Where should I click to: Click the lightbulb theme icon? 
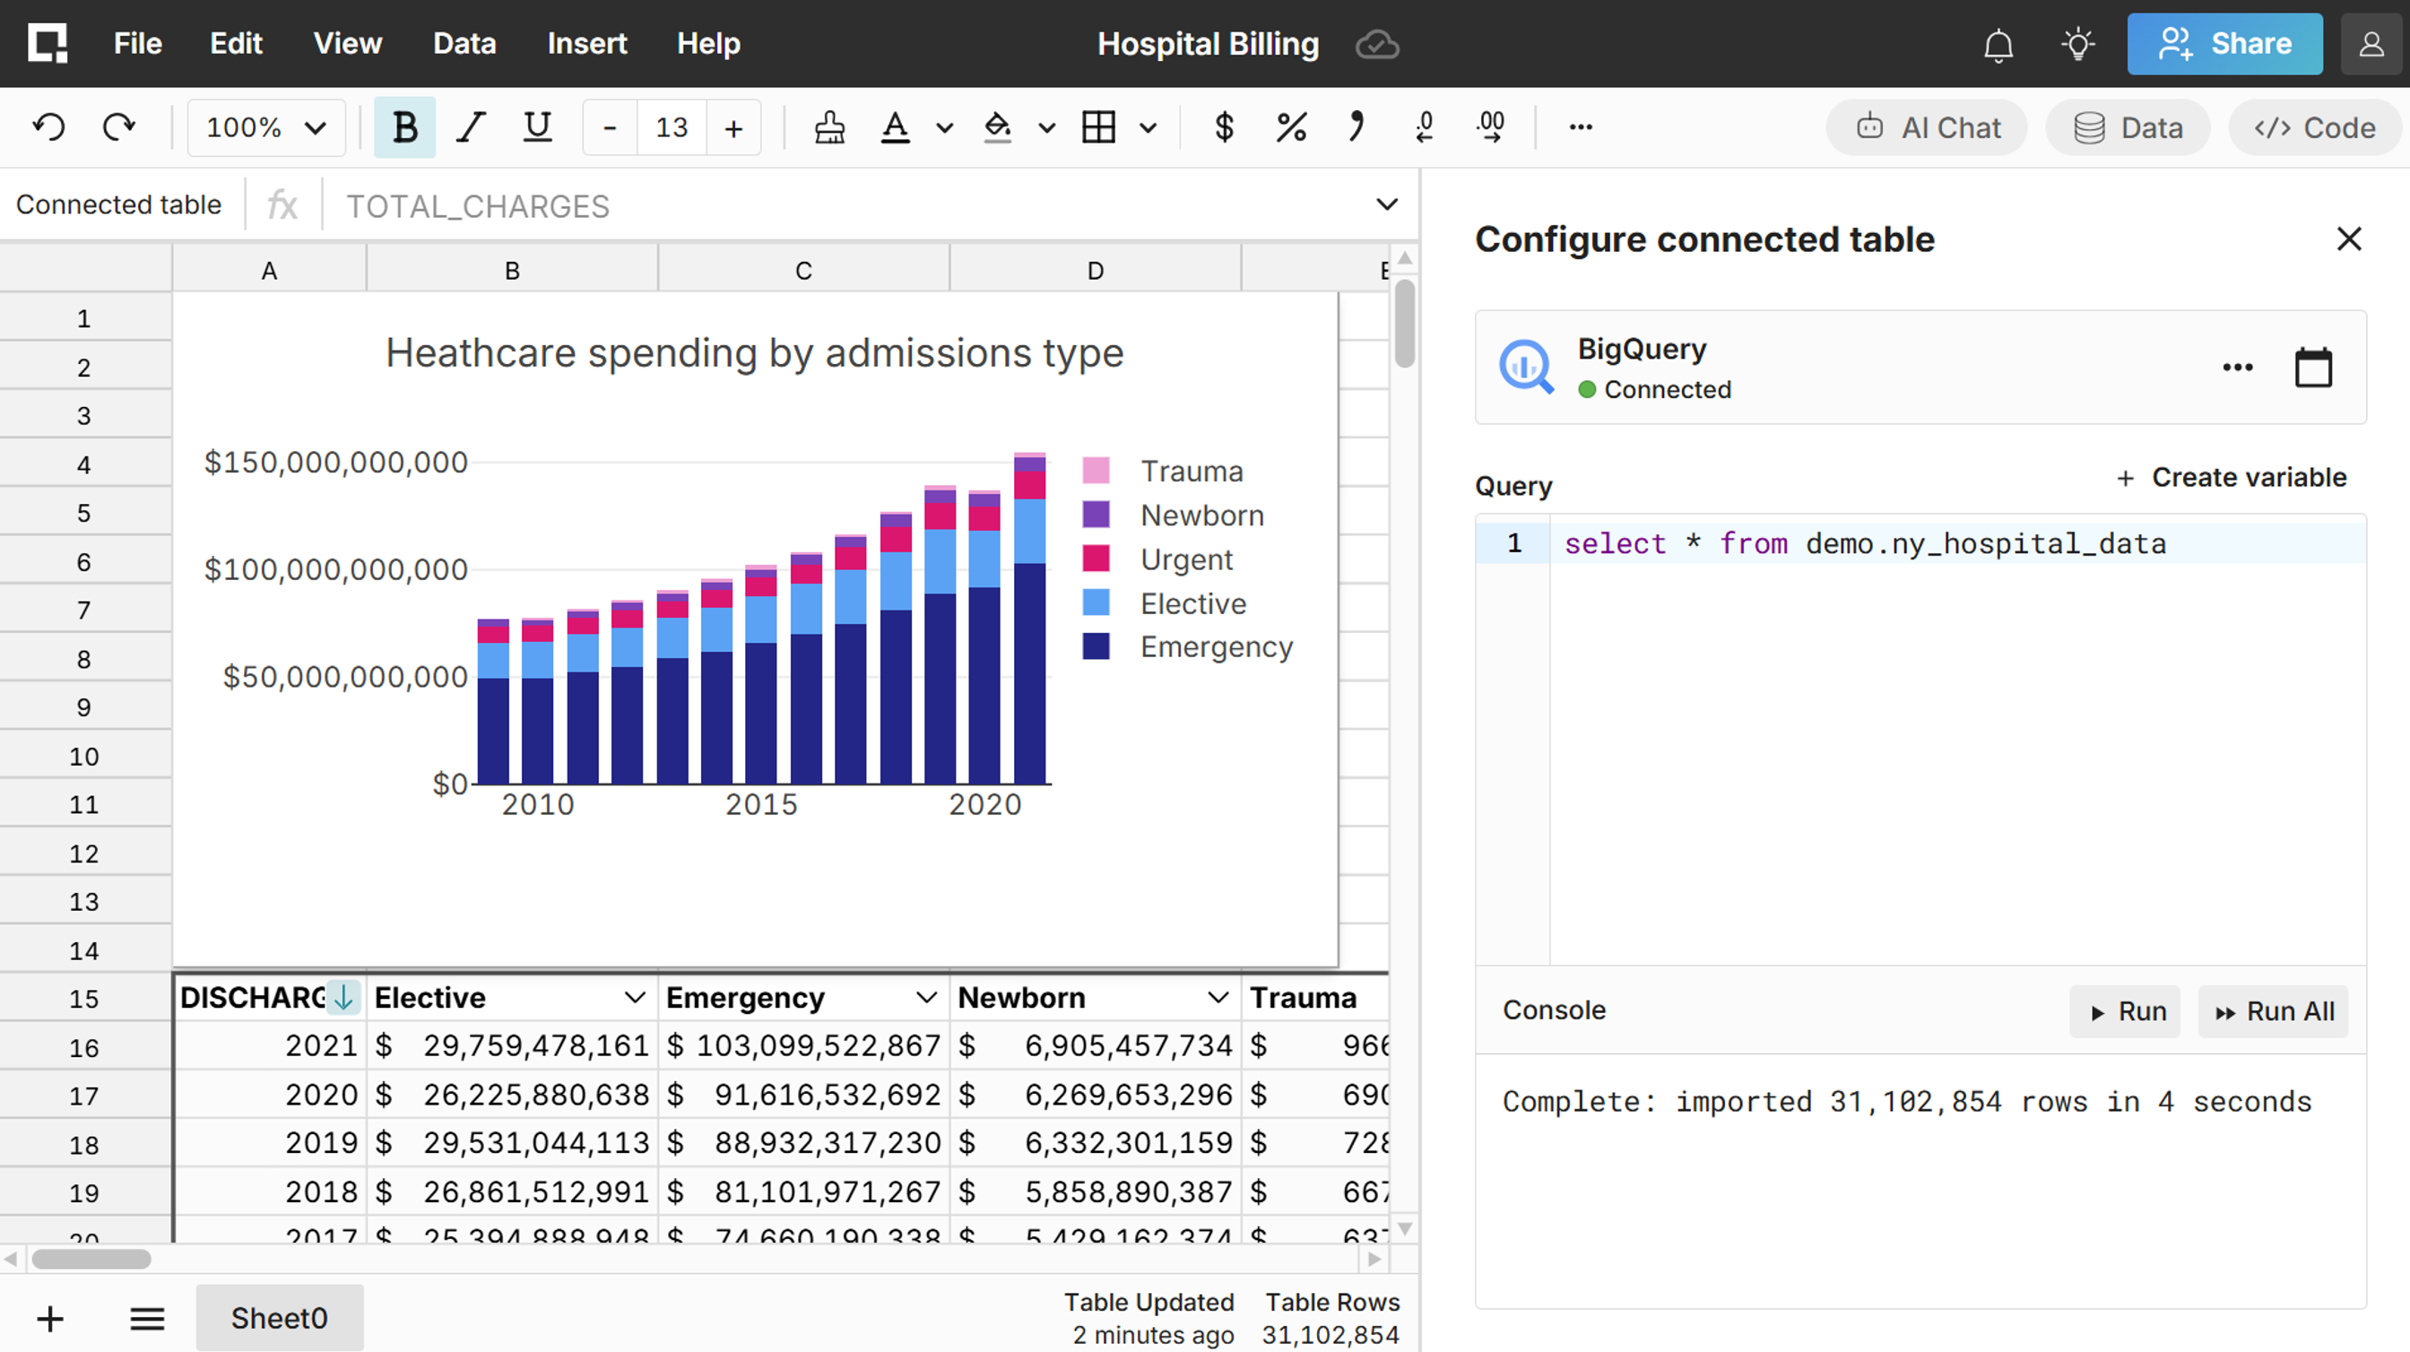2078,44
